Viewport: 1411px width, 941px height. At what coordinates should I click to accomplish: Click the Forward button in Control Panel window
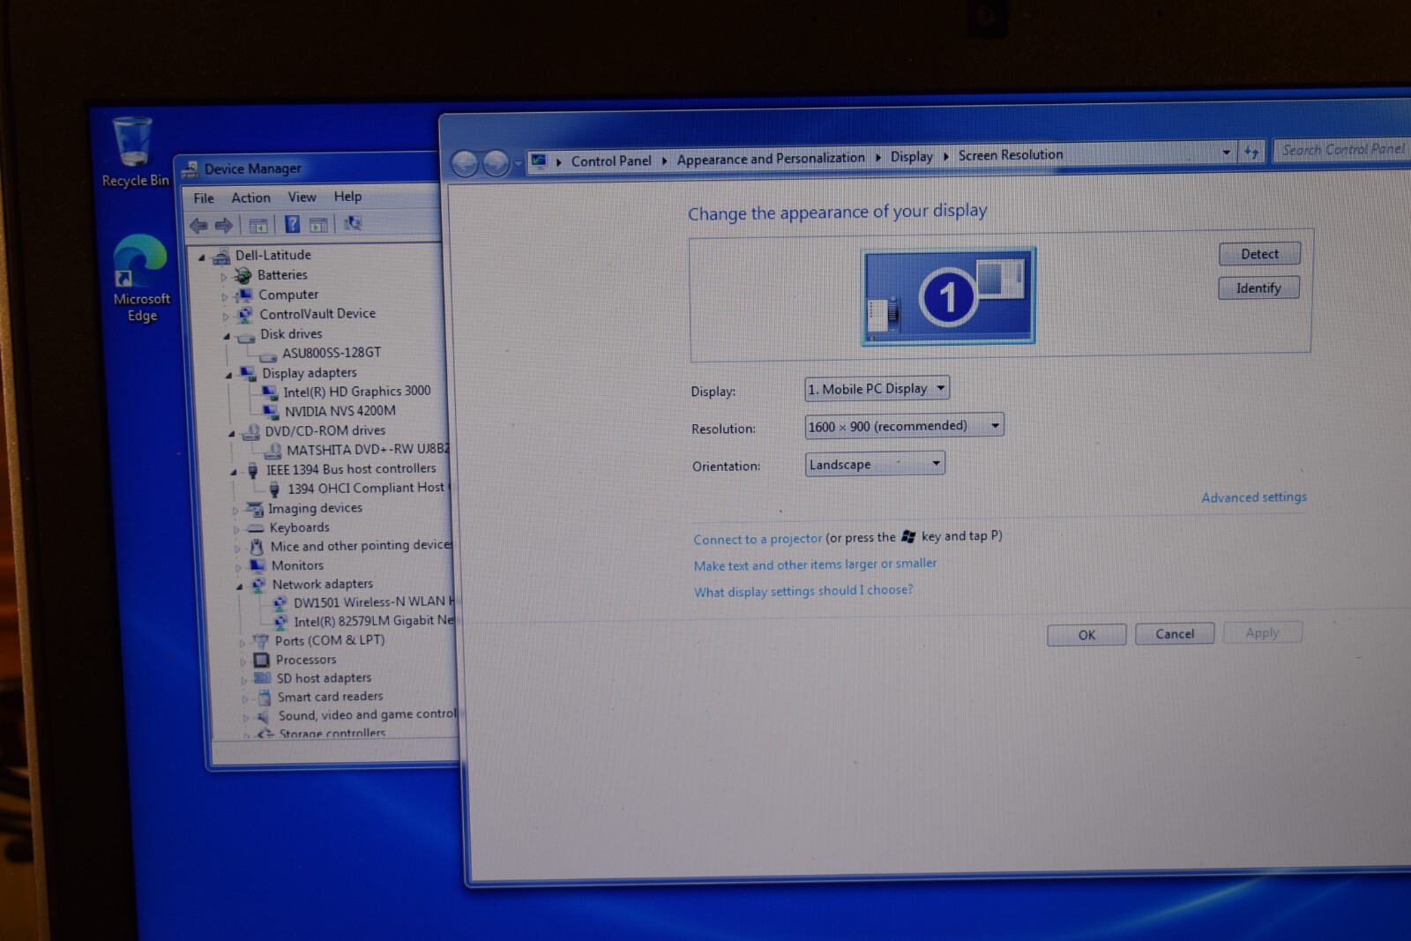point(496,162)
